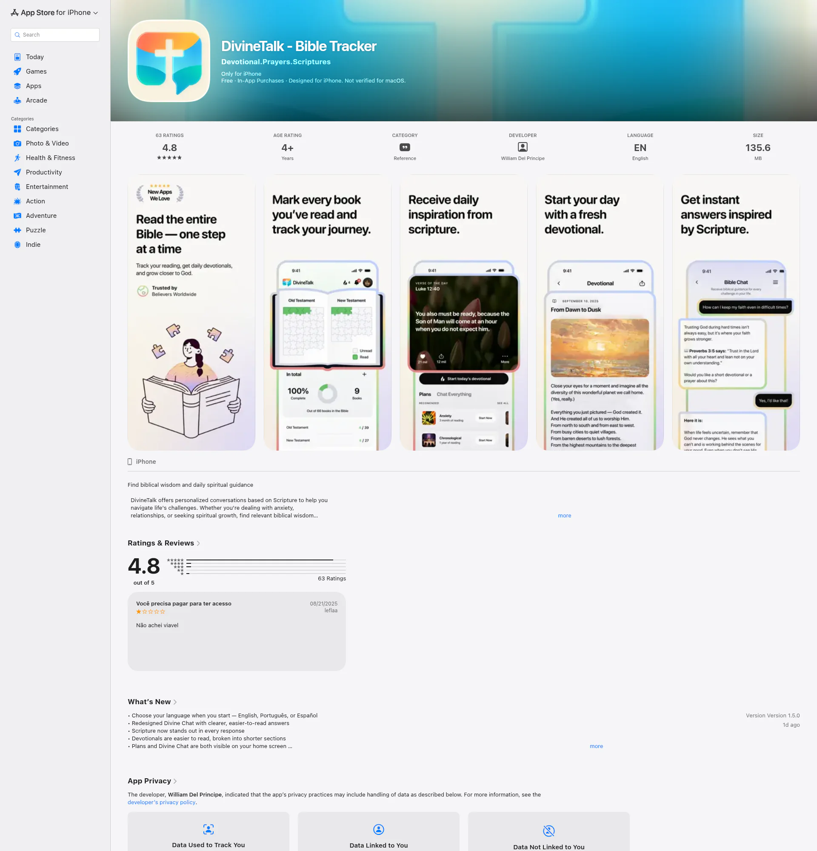817x851 pixels.
Task: Open the Today section icon
Action: (x=17, y=57)
